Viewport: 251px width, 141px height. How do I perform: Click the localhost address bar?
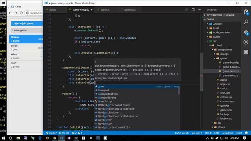(x=34, y=13)
